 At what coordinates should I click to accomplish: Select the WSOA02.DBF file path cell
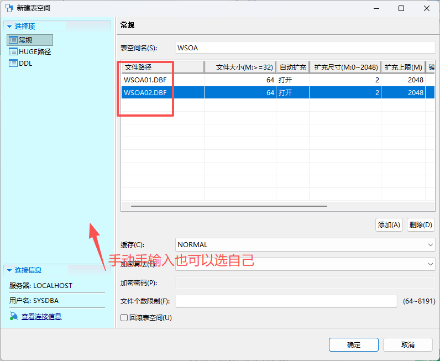(x=163, y=93)
